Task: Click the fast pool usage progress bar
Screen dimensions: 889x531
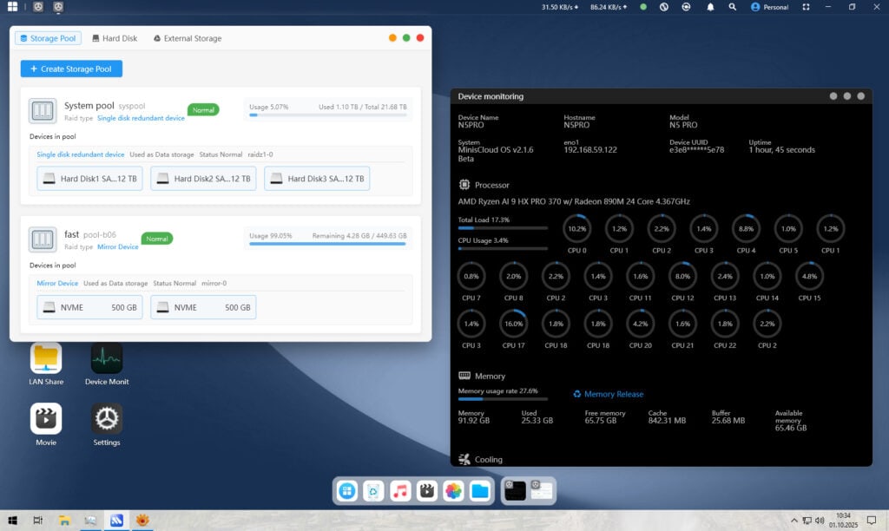Action: [327, 244]
